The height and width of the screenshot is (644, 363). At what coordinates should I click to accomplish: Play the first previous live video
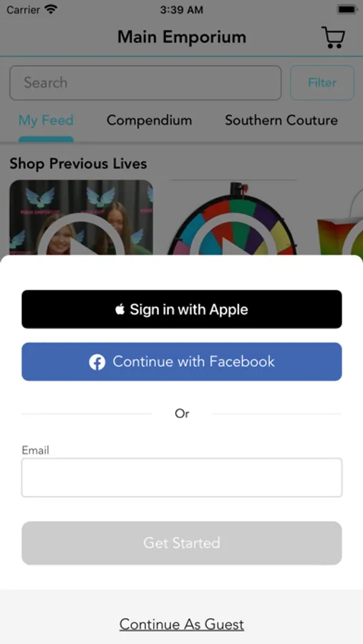point(81,218)
